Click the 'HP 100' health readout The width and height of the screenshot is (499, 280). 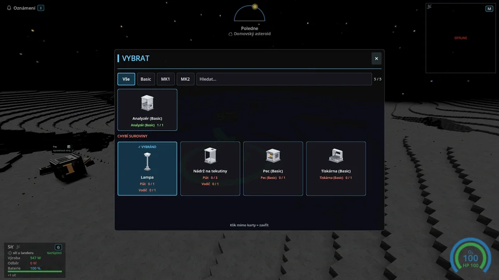(x=470, y=265)
